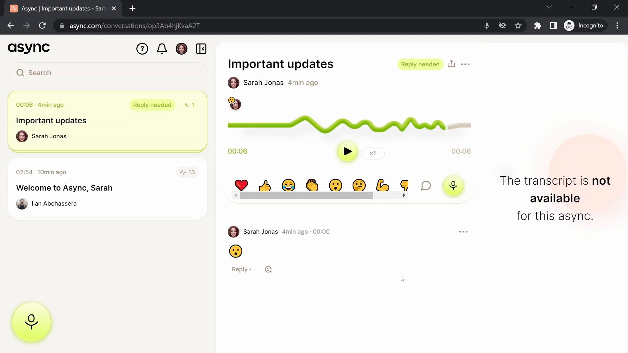This screenshot has height=353, width=628.
Task: Expand the playback speed x1 dropdown
Action: point(372,153)
